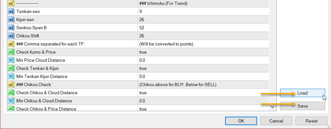Edit the Tenkan-sen value 9
Screen dimensions: 331x129
click(204, 12)
